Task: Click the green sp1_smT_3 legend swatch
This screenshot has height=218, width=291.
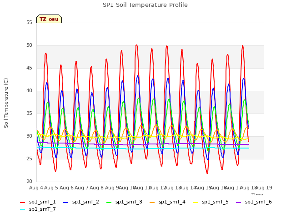Action: pyautogui.click(x=109, y=203)
